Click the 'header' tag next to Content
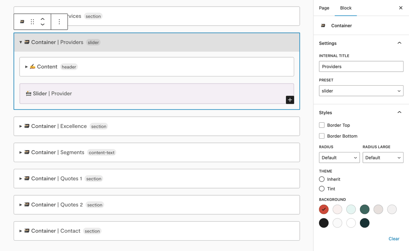The height and width of the screenshot is (251, 409). pos(69,67)
